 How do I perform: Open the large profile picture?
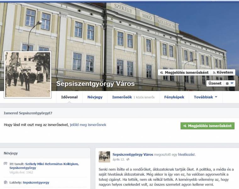28,75
